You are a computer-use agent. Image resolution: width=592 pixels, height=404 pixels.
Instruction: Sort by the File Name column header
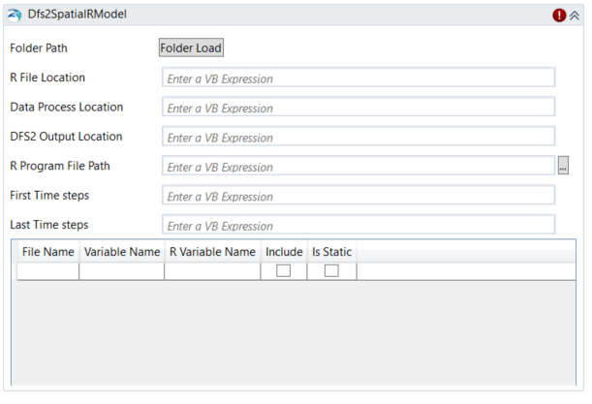coord(48,252)
